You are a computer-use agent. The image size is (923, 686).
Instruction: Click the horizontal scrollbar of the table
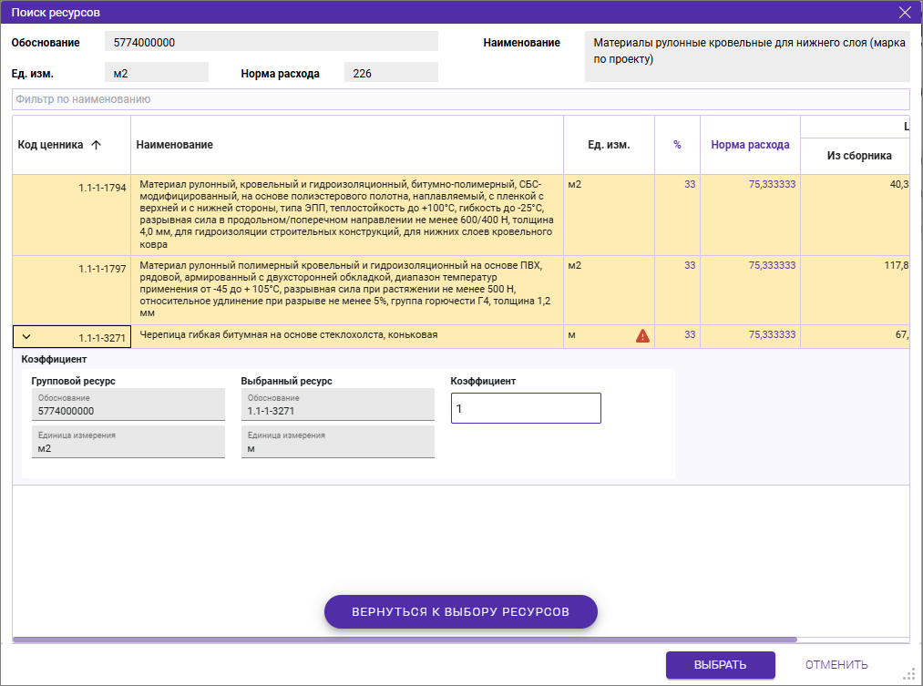coord(405,640)
